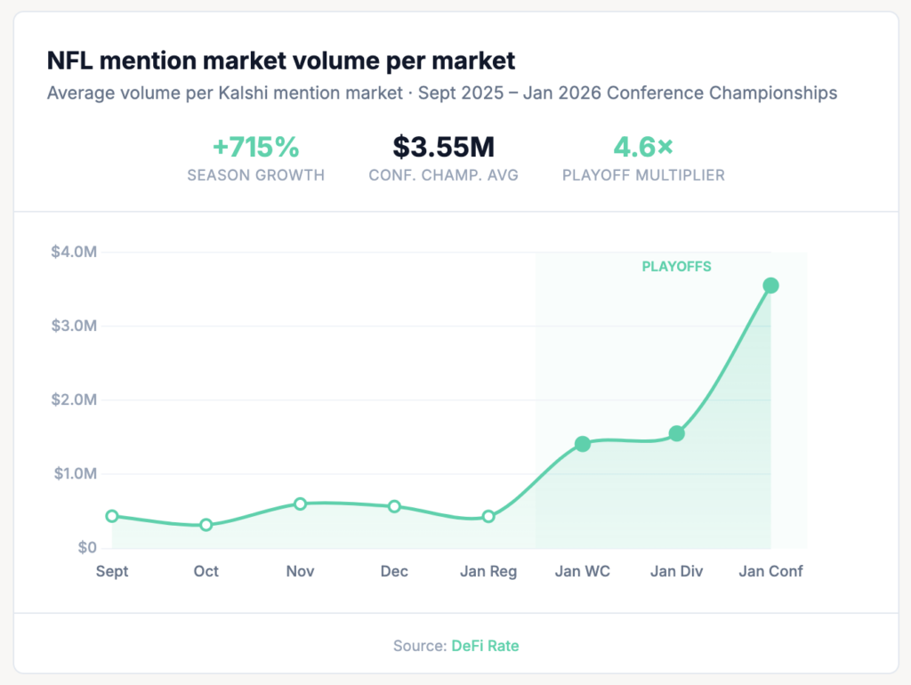Click the $4.0M y-axis label
Viewport: 911px width, 685px height.
(74, 252)
